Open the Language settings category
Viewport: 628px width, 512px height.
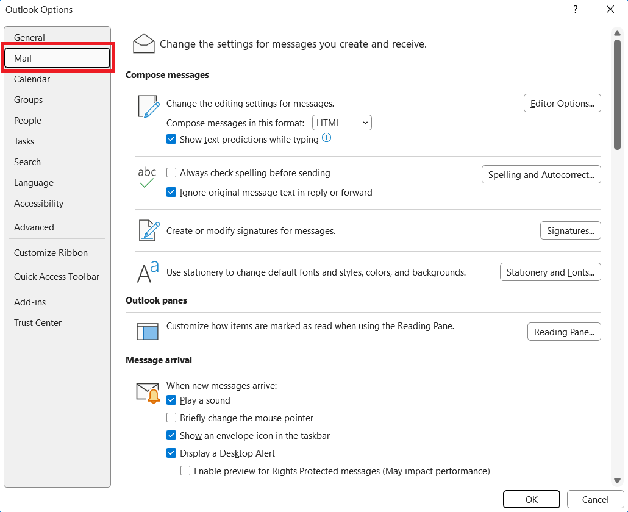[x=57, y=183]
